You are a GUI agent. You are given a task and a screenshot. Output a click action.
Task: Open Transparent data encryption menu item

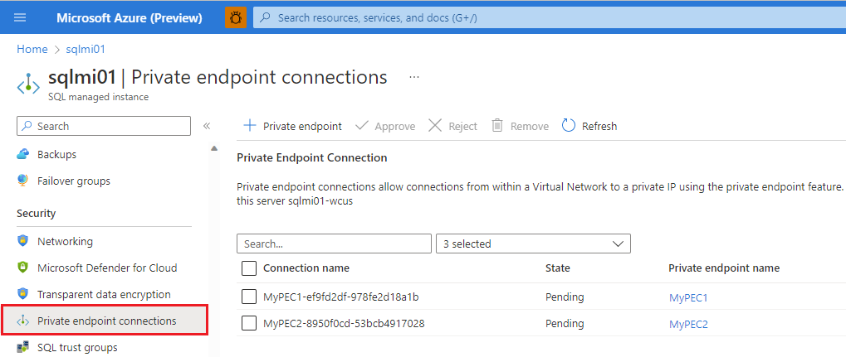pos(104,295)
